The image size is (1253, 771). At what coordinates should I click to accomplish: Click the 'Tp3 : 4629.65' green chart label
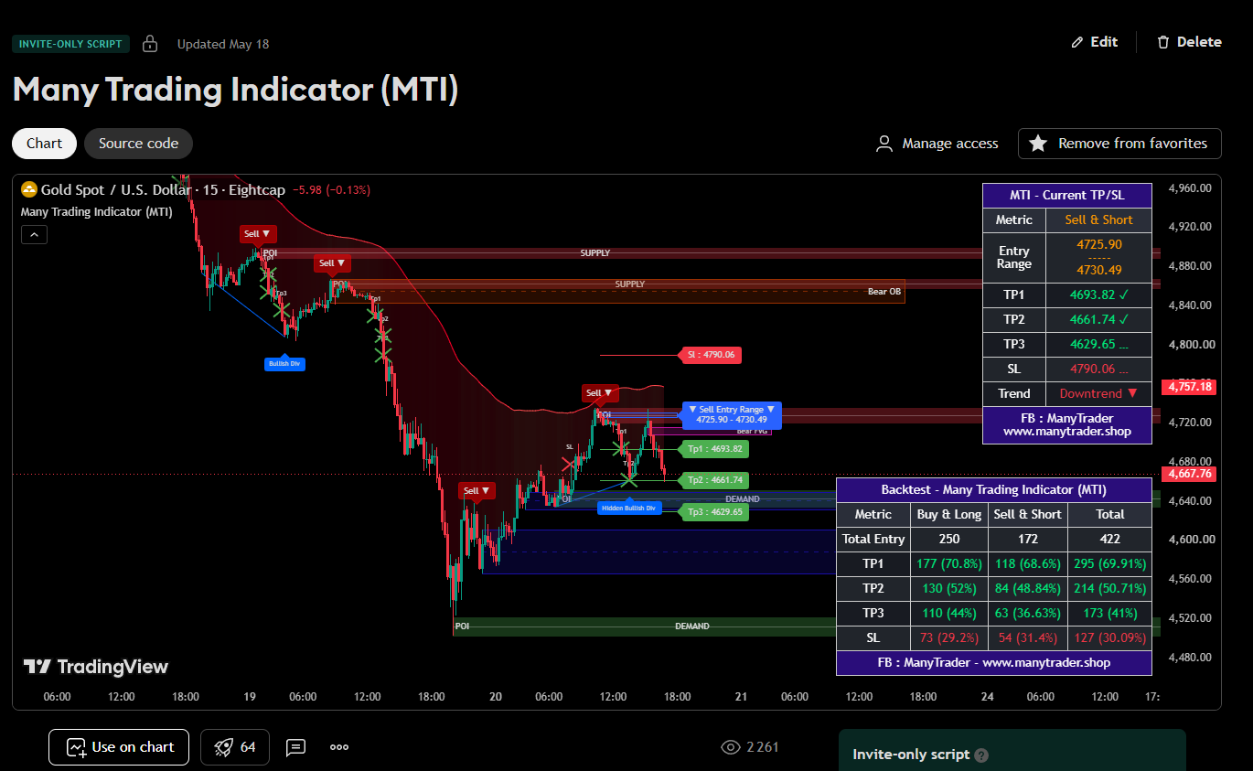pos(714,512)
